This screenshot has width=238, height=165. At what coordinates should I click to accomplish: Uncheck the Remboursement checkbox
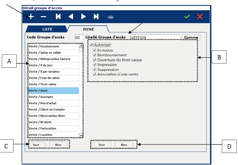95,55
